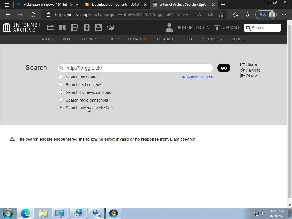This screenshot has width=292, height=219.
Task: Click the GO search button
Action: tap(224, 68)
